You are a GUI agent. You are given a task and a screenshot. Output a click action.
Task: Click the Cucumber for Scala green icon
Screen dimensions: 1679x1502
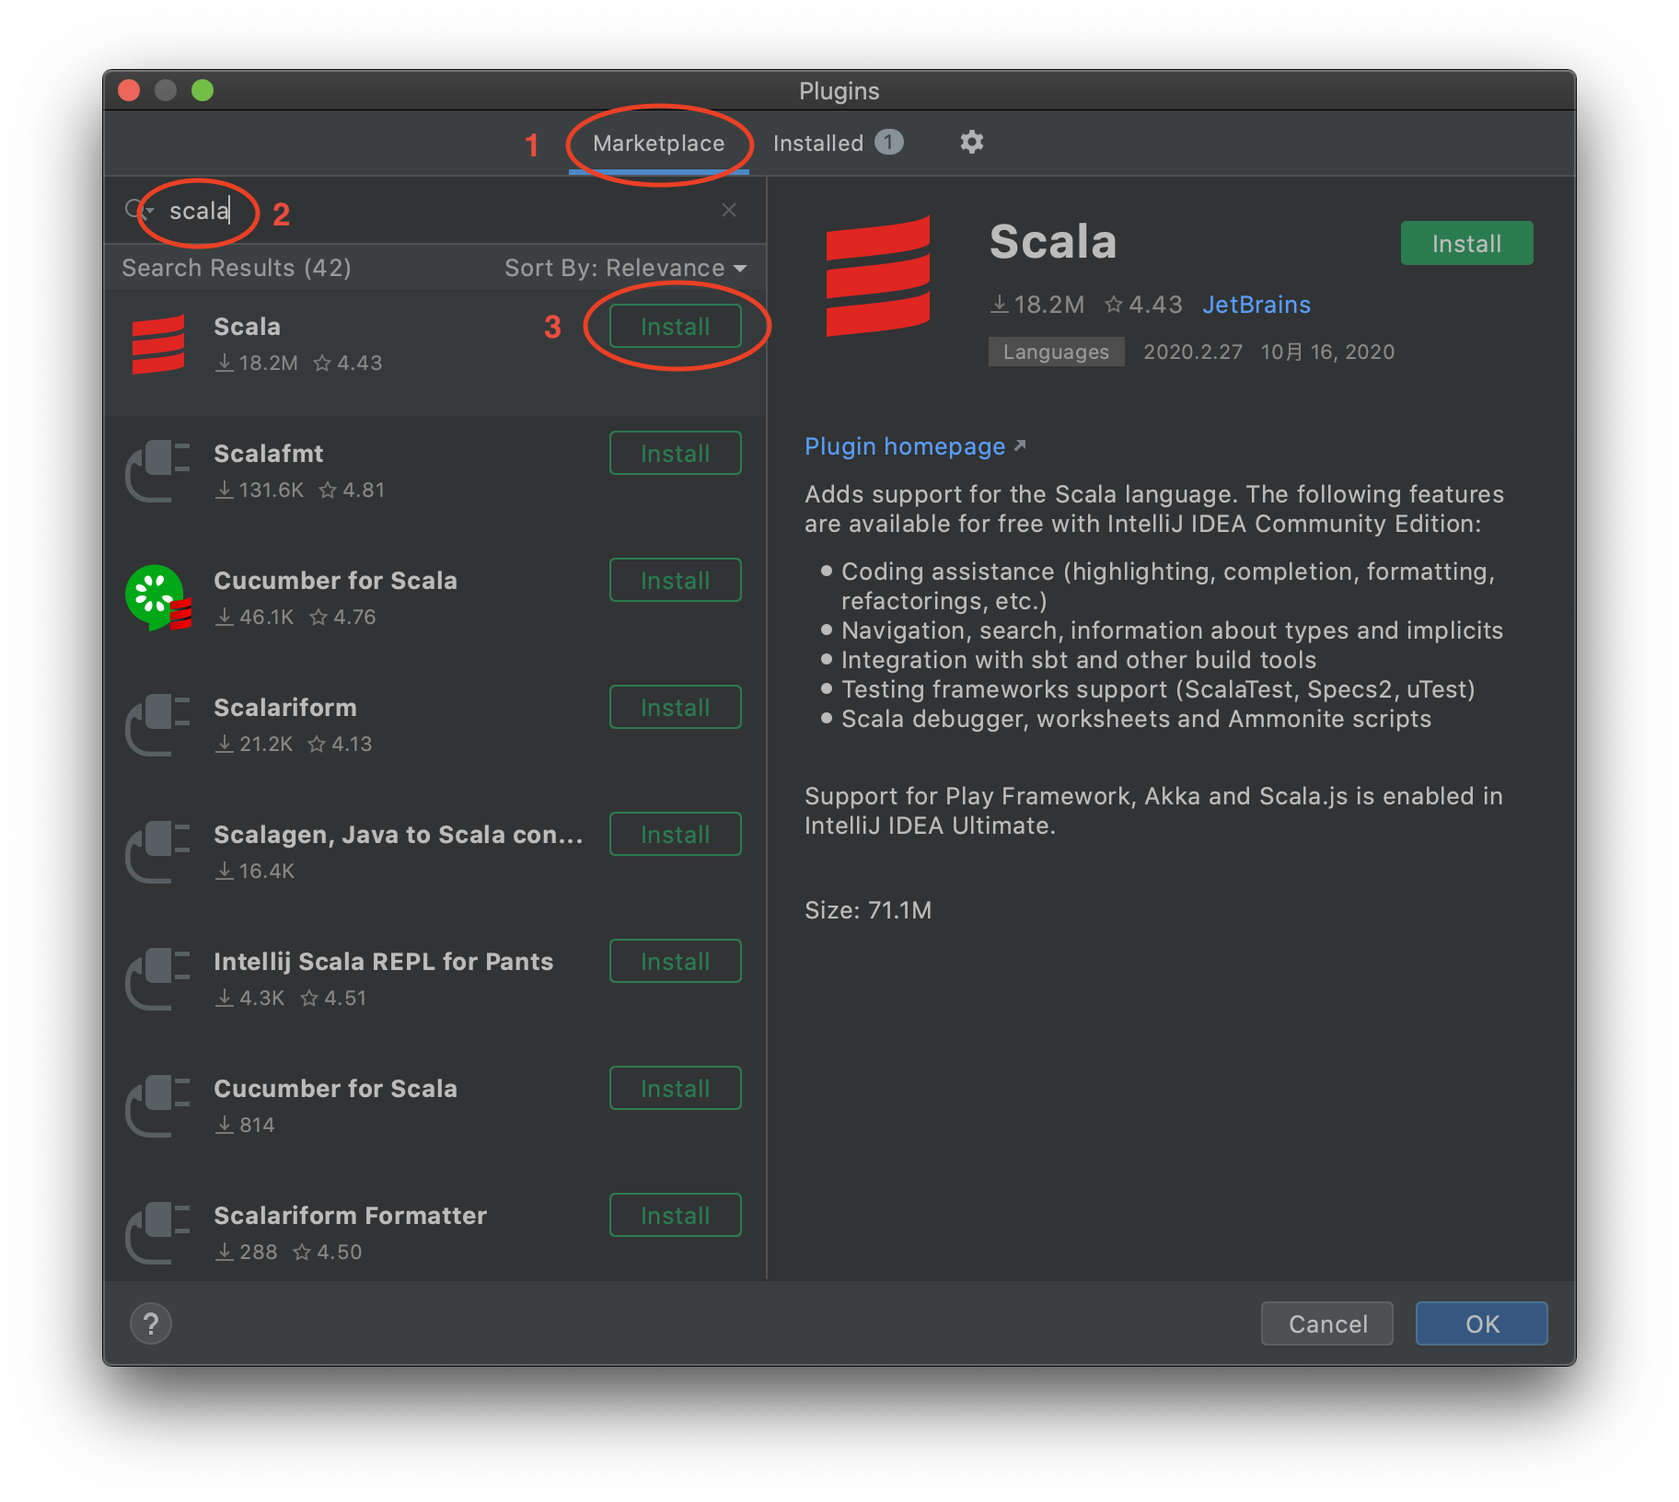(x=158, y=598)
